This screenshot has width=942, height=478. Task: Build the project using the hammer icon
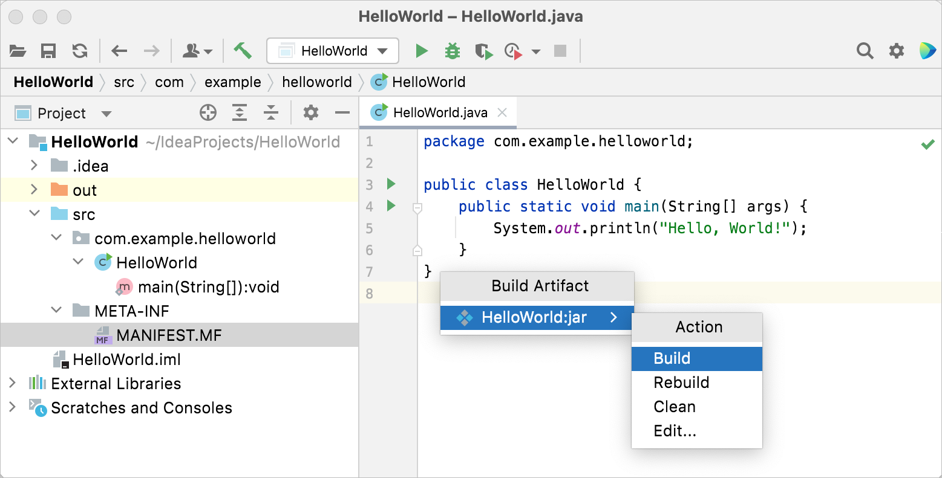click(x=241, y=51)
